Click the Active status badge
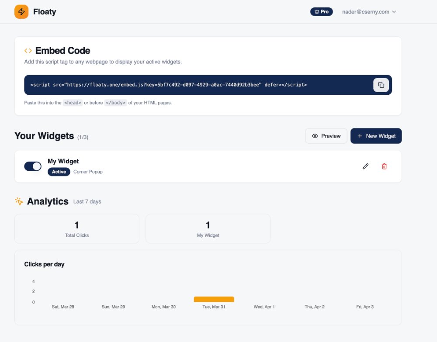Viewport: 437px width, 342px height. click(x=59, y=172)
